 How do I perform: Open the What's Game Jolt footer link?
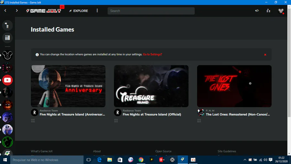click(42, 151)
